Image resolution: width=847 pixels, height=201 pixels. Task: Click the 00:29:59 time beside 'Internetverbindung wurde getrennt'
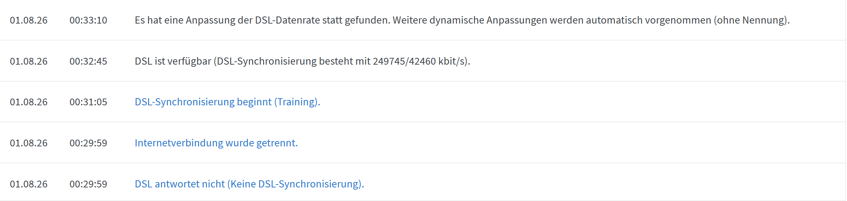coord(88,143)
